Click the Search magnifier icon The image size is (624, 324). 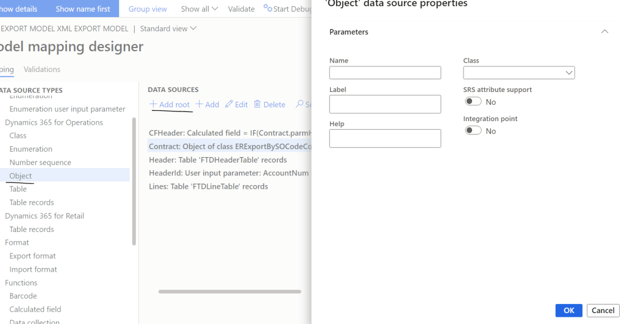coord(299,105)
